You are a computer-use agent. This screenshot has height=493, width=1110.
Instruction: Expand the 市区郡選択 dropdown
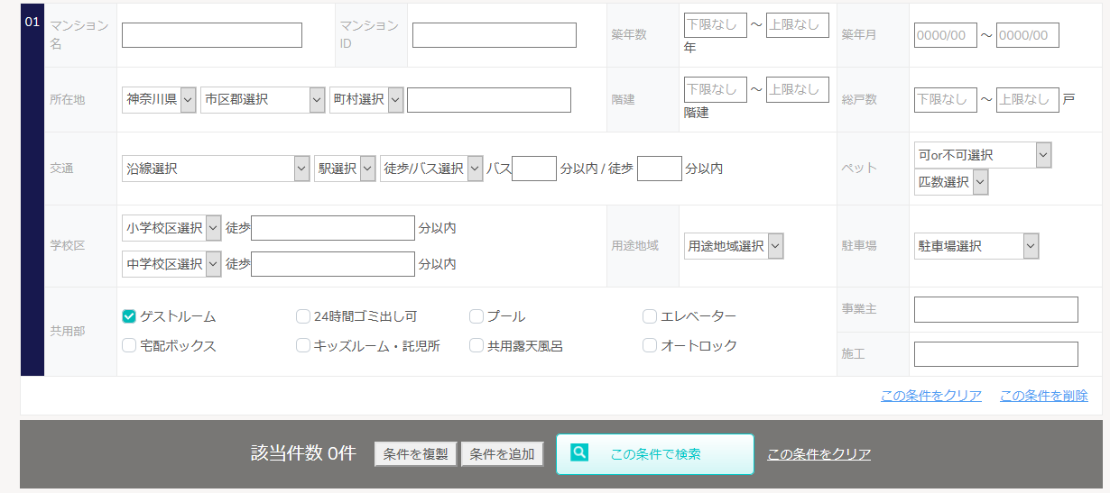click(x=262, y=100)
